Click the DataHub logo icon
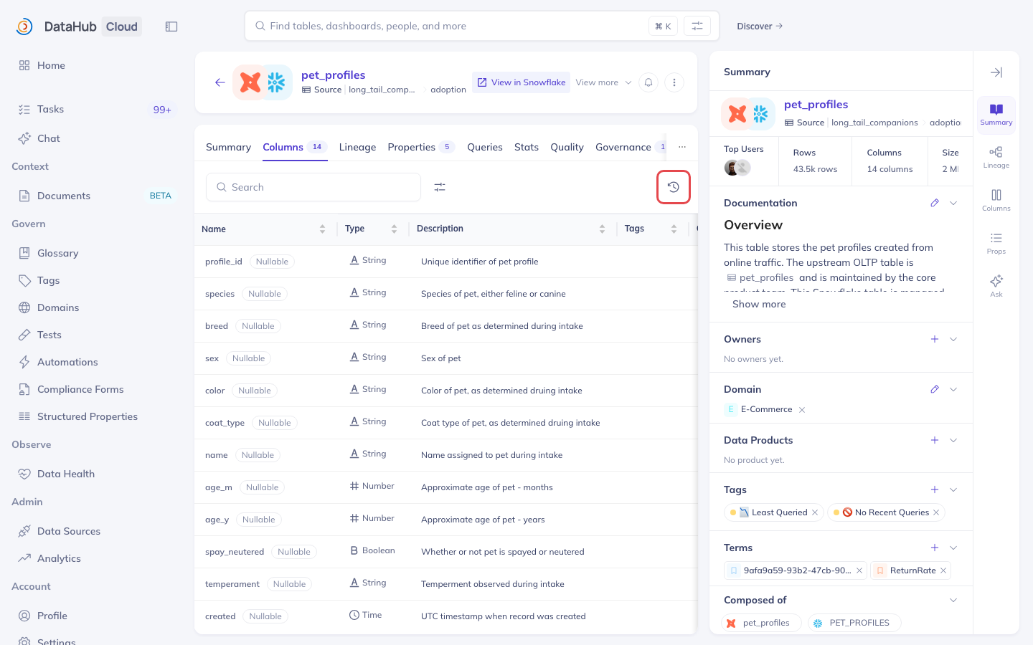The height and width of the screenshot is (645, 1033). pos(24,27)
